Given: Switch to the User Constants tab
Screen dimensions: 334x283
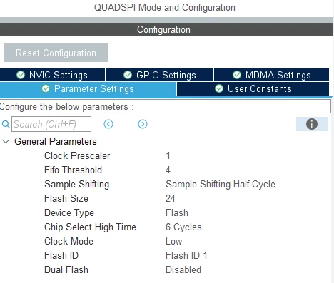Looking at the screenshot, I should tap(253, 89).
